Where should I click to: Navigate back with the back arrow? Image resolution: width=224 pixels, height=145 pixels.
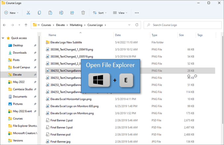(5, 25)
